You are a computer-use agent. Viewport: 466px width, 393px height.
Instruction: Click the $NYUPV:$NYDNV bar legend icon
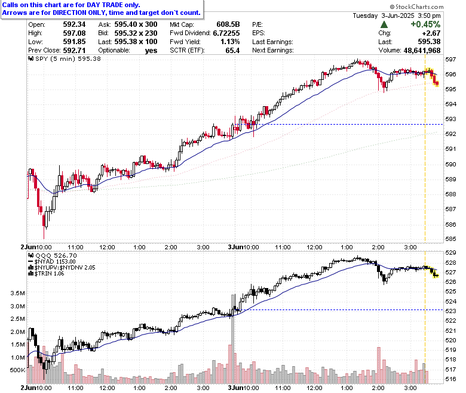30,268
